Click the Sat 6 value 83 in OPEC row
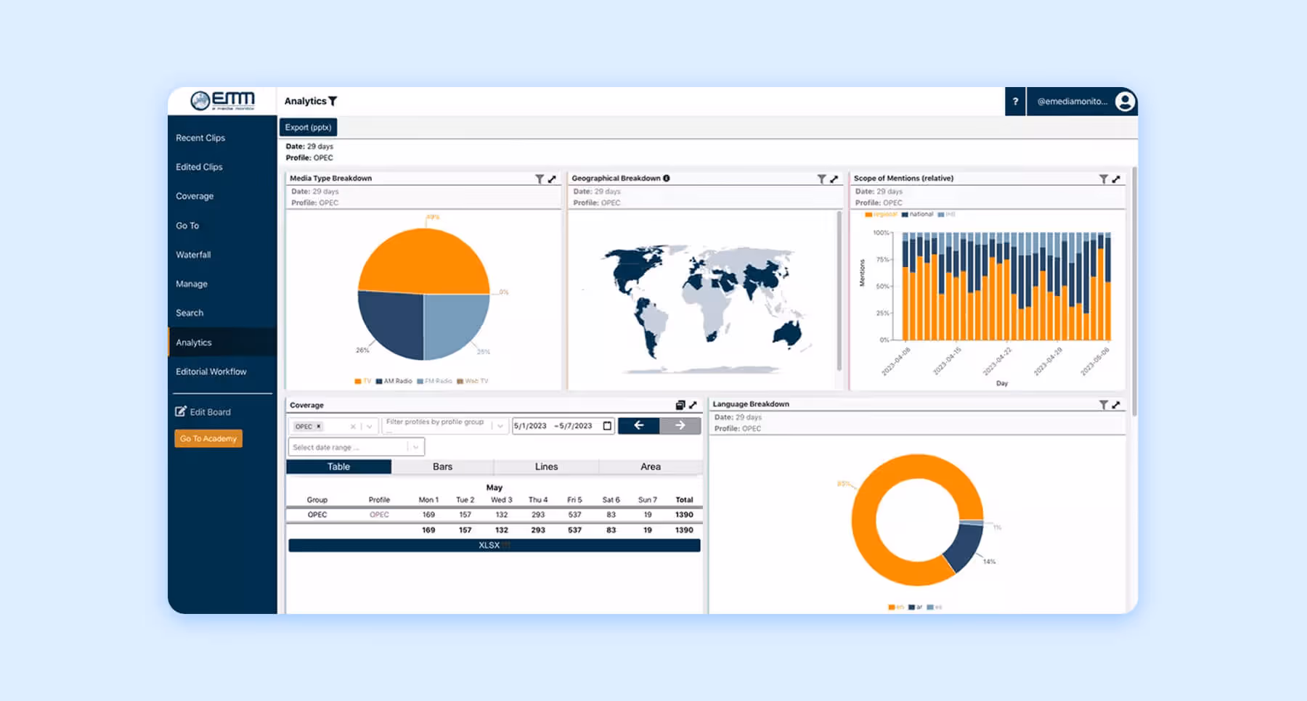This screenshot has height=701, width=1307. coord(611,515)
